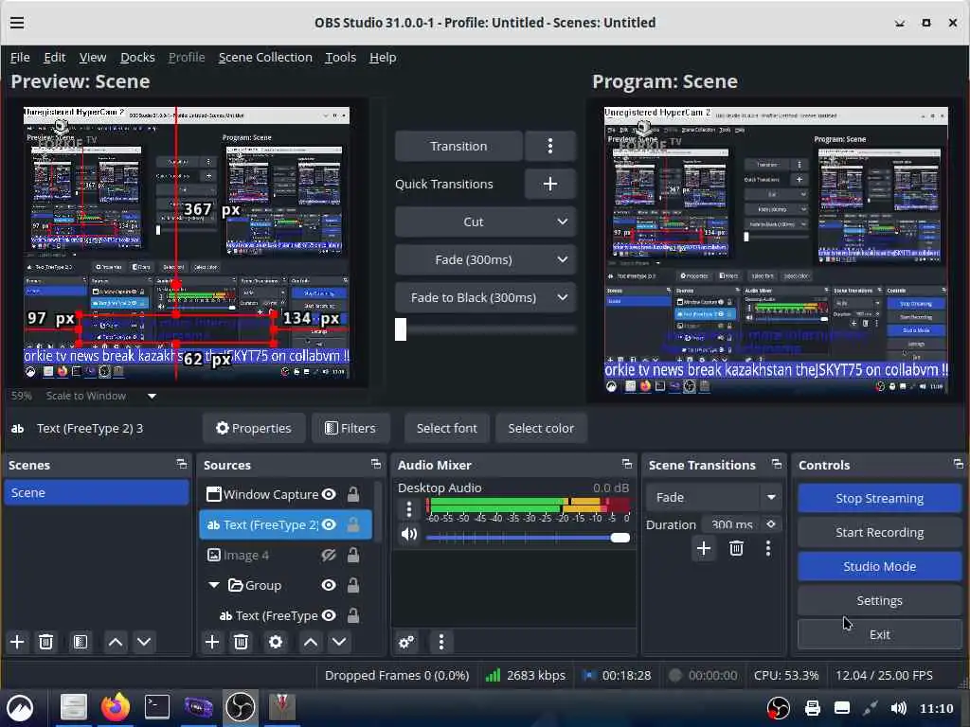Open the Edit menu
970x727 pixels.
(54, 57)
